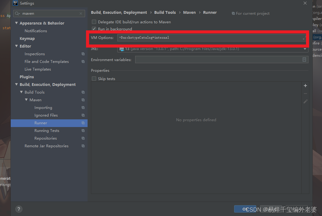The height and width of the screenshot is (216, 322).
Task: Collapse the Editor section
Action: pos(16,46)
